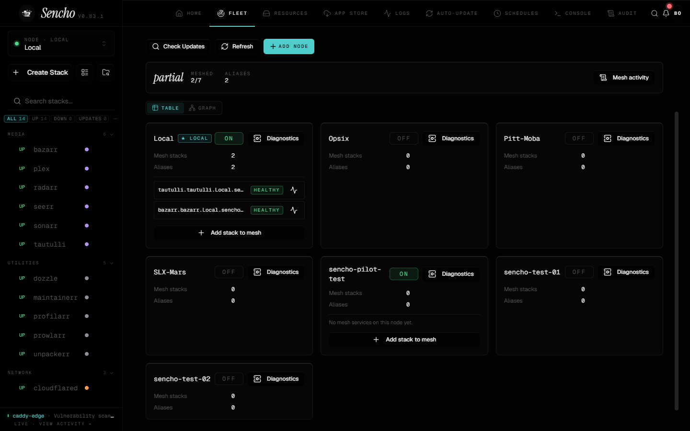Viewport: 690px width, 431px height.
Task: Open Diagnostics for Pitt-Moba node
Action: (x=626, y=138)
